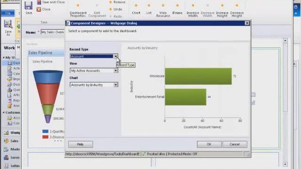Switch to the Sales area

click(11, 141)
